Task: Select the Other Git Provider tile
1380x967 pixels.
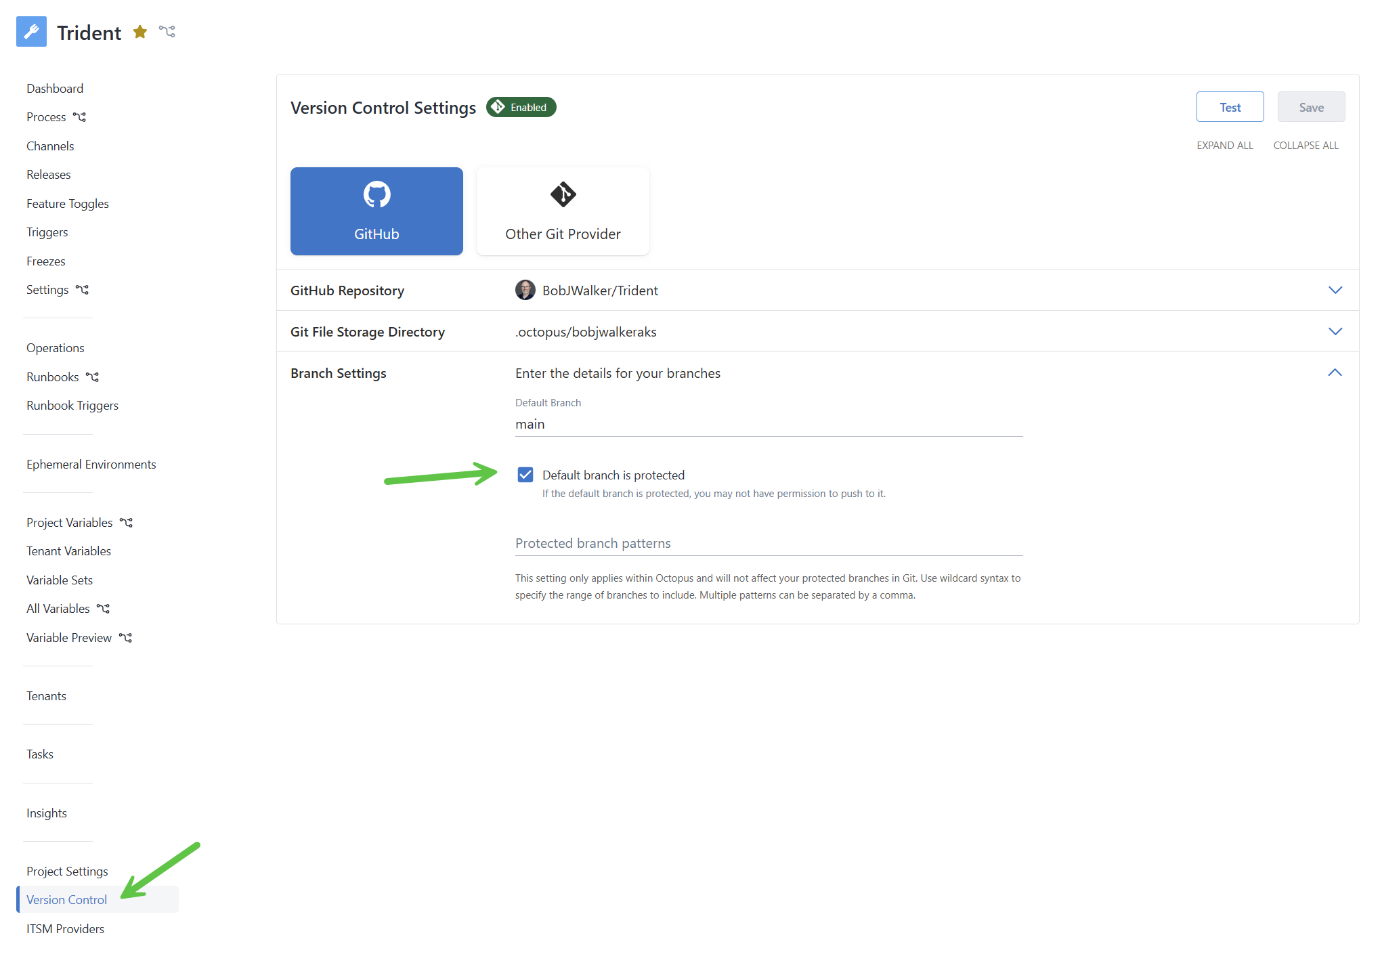Action: point(562,211)
